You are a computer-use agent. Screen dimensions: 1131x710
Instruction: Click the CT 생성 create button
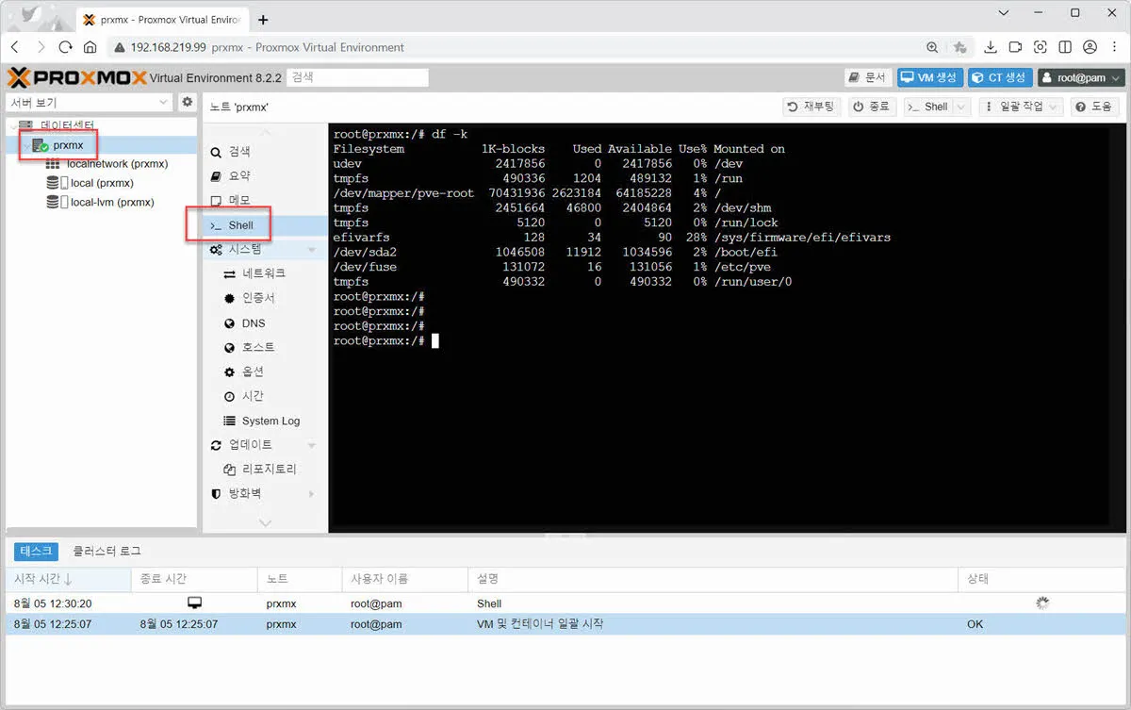(998, 77)
